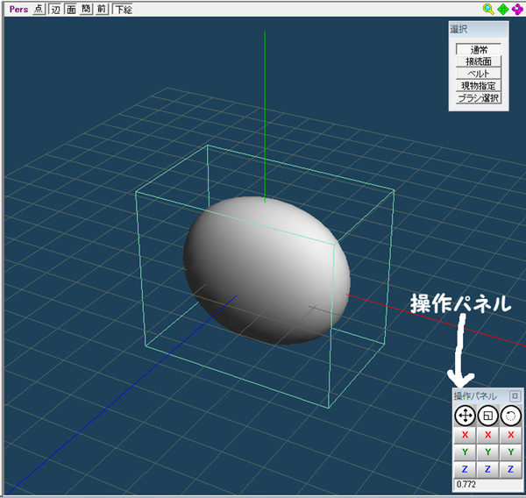
Task: Select 接続面 selection mode
Action: 479,61
